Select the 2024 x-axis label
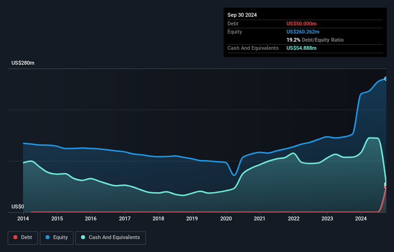Image resolution: width=394 pixels, height=252 pixels. point(361,218)
